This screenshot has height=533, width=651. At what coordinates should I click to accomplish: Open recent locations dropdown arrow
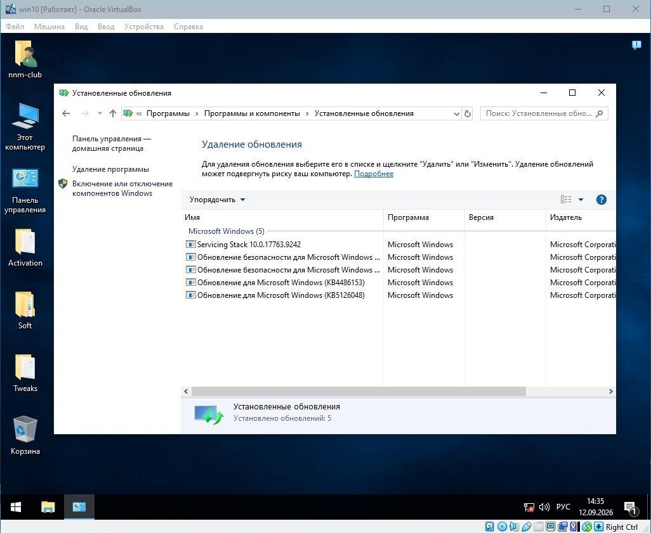(x=100, y=113)
